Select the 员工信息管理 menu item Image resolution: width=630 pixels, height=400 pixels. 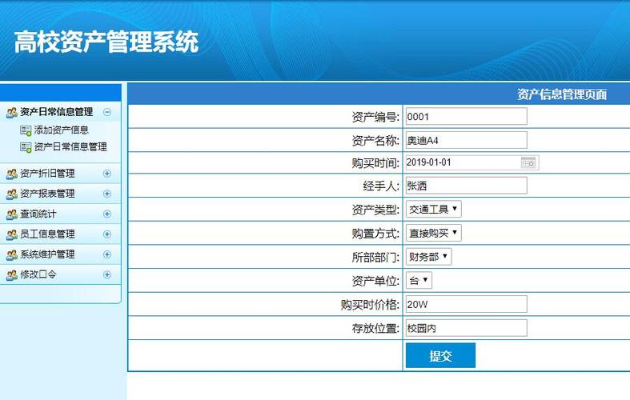[47, 234]
